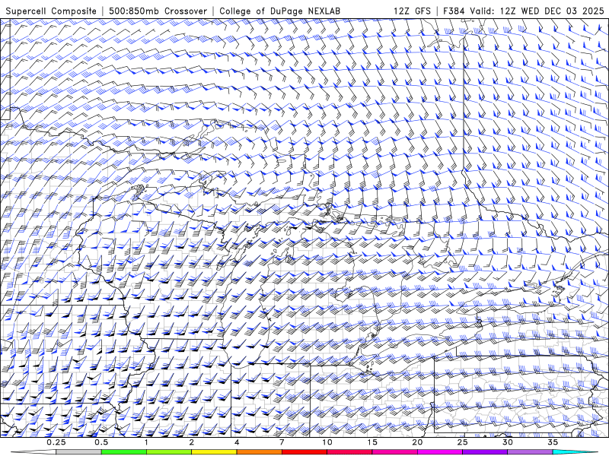Click the magenta 20–25 color bar segment
This screenshot has height=456, width=609.
tap(440, 452)
